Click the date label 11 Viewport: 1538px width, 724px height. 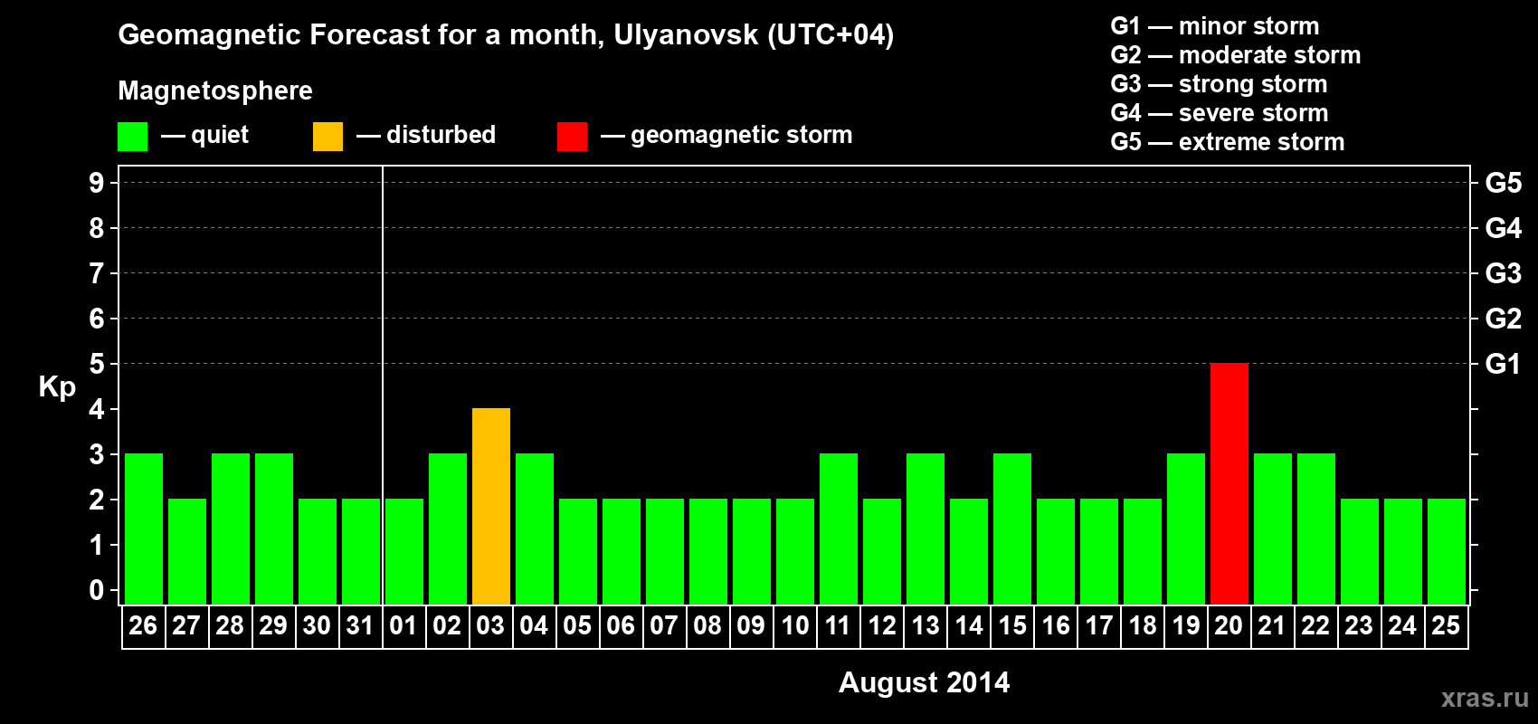click(838, 626)
